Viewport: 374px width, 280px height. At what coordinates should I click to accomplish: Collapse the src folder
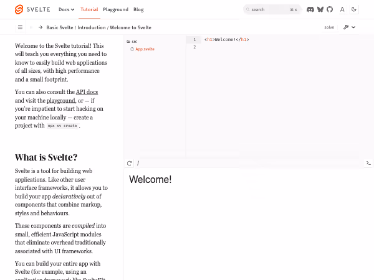[x=132, y=42]
